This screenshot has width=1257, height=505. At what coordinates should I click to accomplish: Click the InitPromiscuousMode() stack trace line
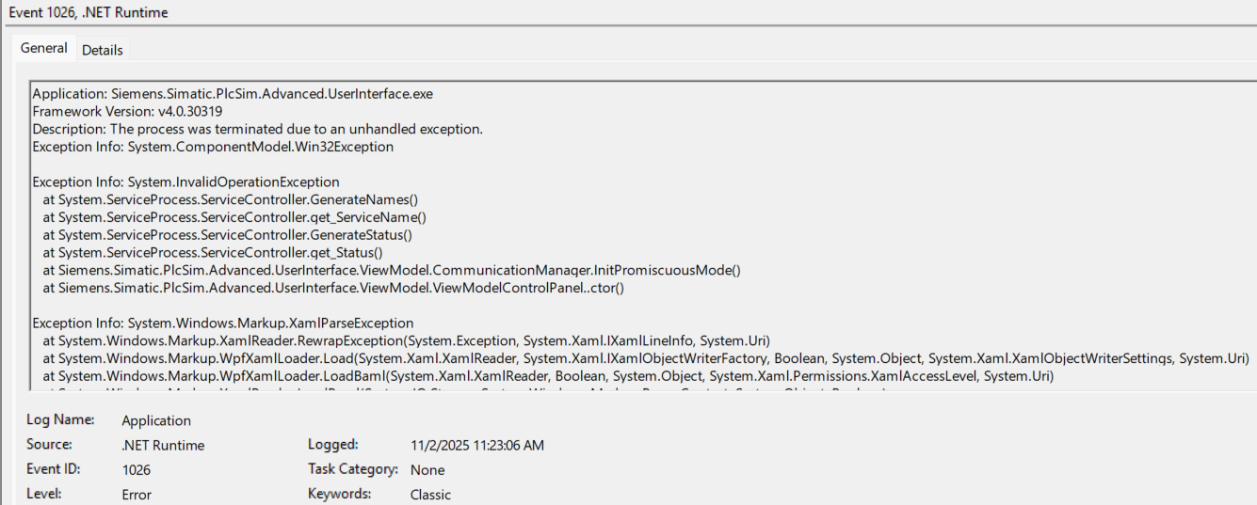[x=392, y=270]
